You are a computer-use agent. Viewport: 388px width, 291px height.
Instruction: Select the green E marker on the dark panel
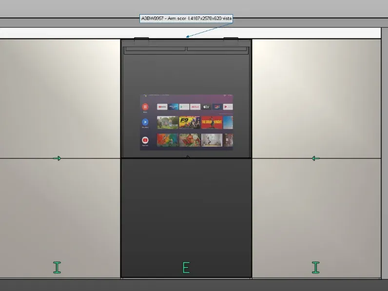click(186, 268)
